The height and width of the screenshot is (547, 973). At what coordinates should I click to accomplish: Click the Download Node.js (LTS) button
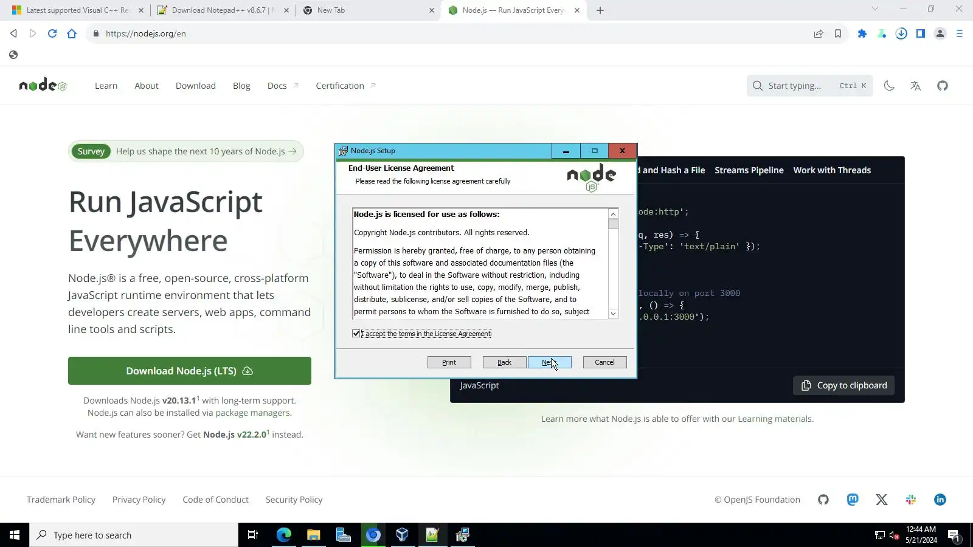coord(190,371)
